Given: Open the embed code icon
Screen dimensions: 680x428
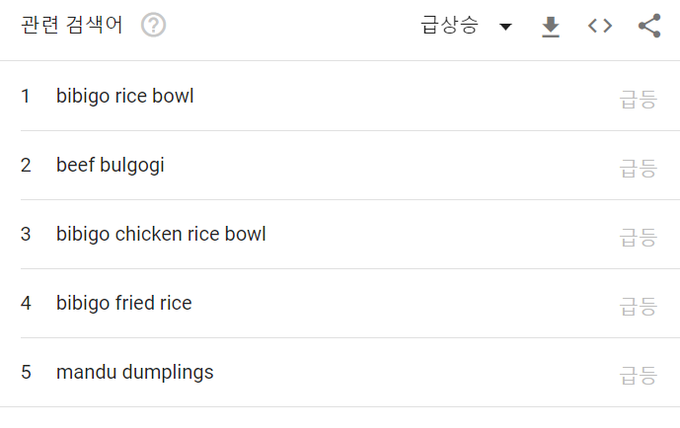Looking at the screenshot, I should [x=600, y=26].
